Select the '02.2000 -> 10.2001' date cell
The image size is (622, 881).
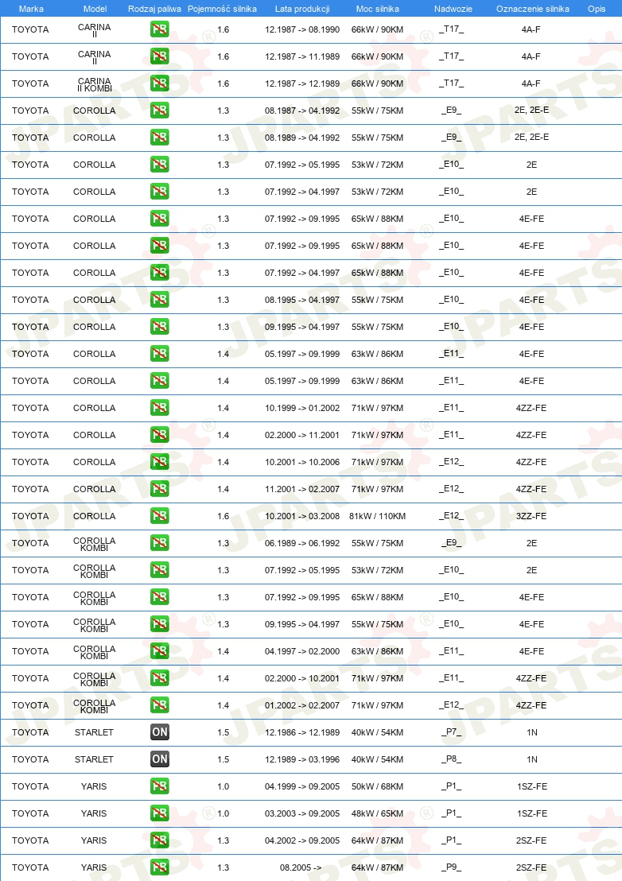[x=302, y=678]
